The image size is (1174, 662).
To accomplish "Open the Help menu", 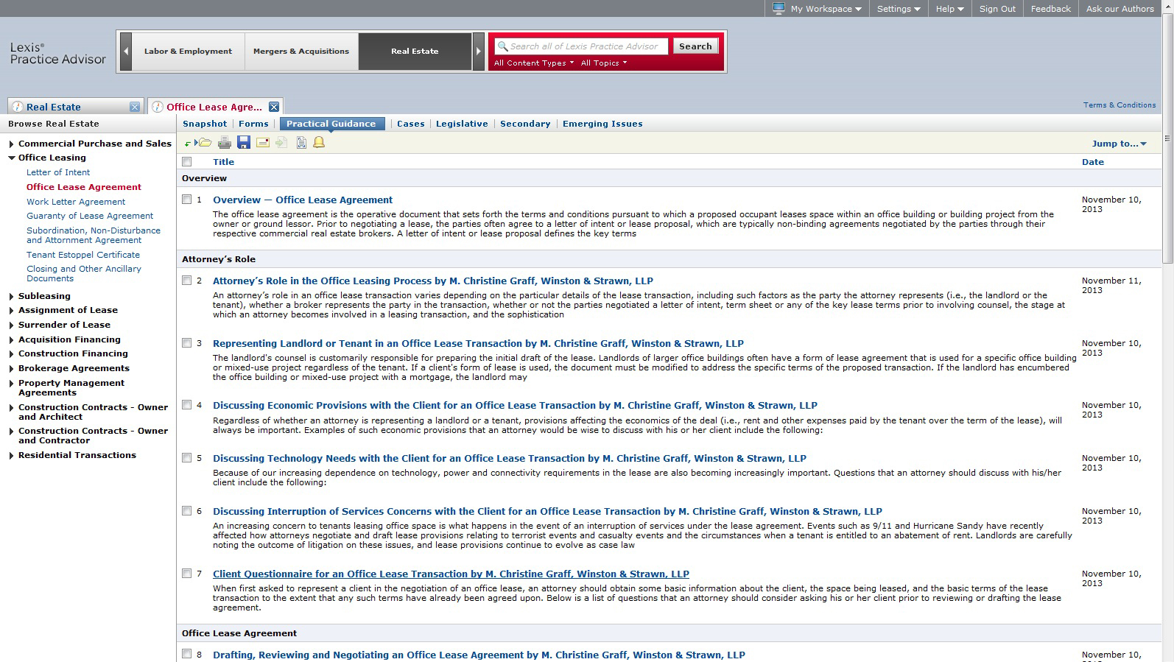I will click(x=950, y=9).
